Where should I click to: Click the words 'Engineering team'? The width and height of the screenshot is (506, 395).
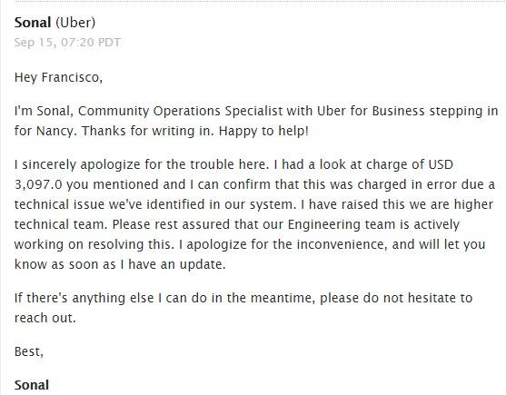pos(342,225)
